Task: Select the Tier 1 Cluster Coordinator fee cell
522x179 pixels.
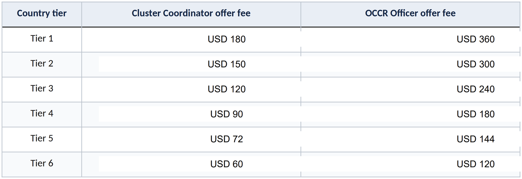Action: [227, 39]
